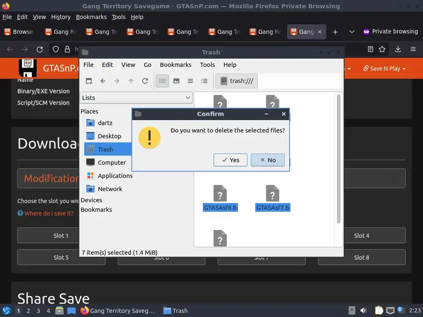Open Firefox application hamburger menu
This screenshot has height=317, width=423.
point(413,49)
